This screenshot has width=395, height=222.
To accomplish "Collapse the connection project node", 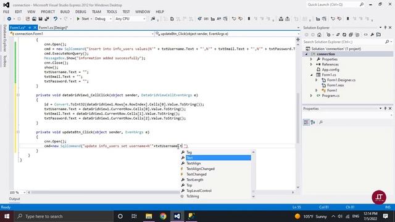I will tap(307, 54).
